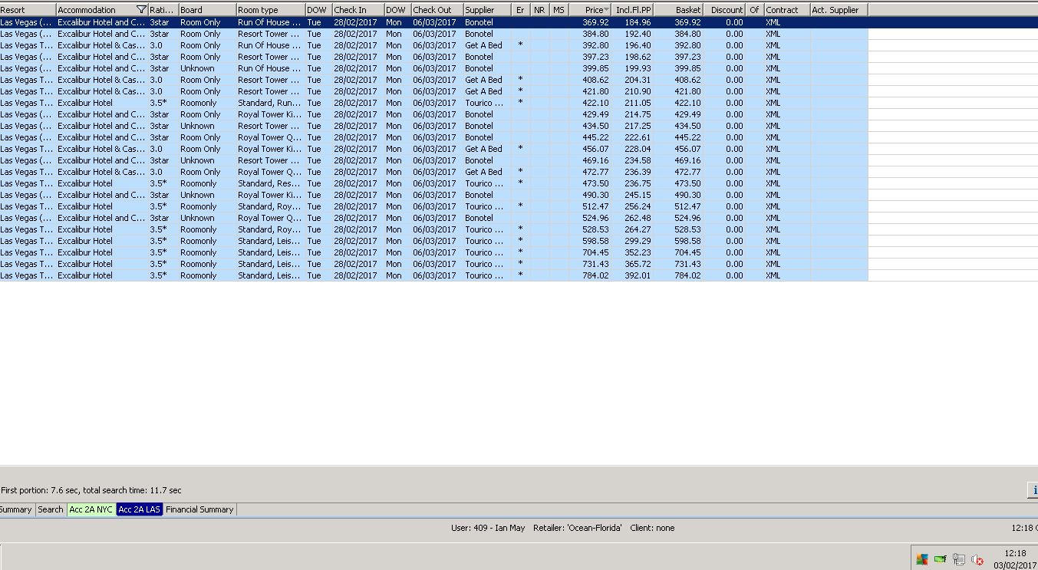The width and height of the screenshot is (1038, 570).
Task: Select the cell showing 392.01
Action: click(633, 275)
